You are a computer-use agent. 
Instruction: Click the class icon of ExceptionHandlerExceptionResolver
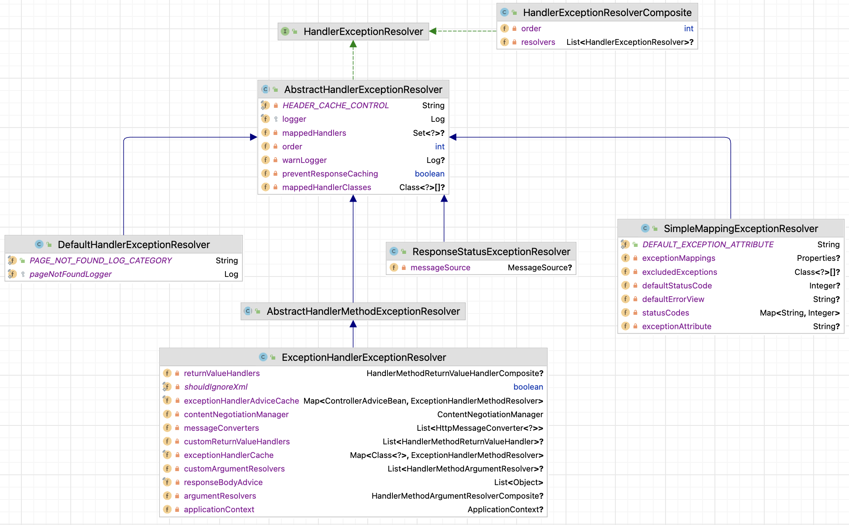tap(263, 357)
